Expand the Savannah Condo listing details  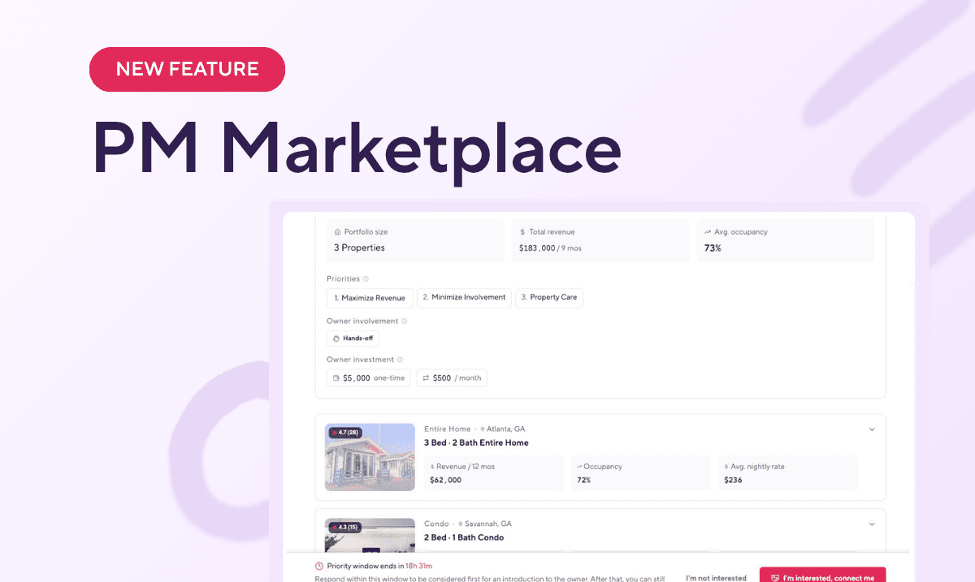[872, 524]
